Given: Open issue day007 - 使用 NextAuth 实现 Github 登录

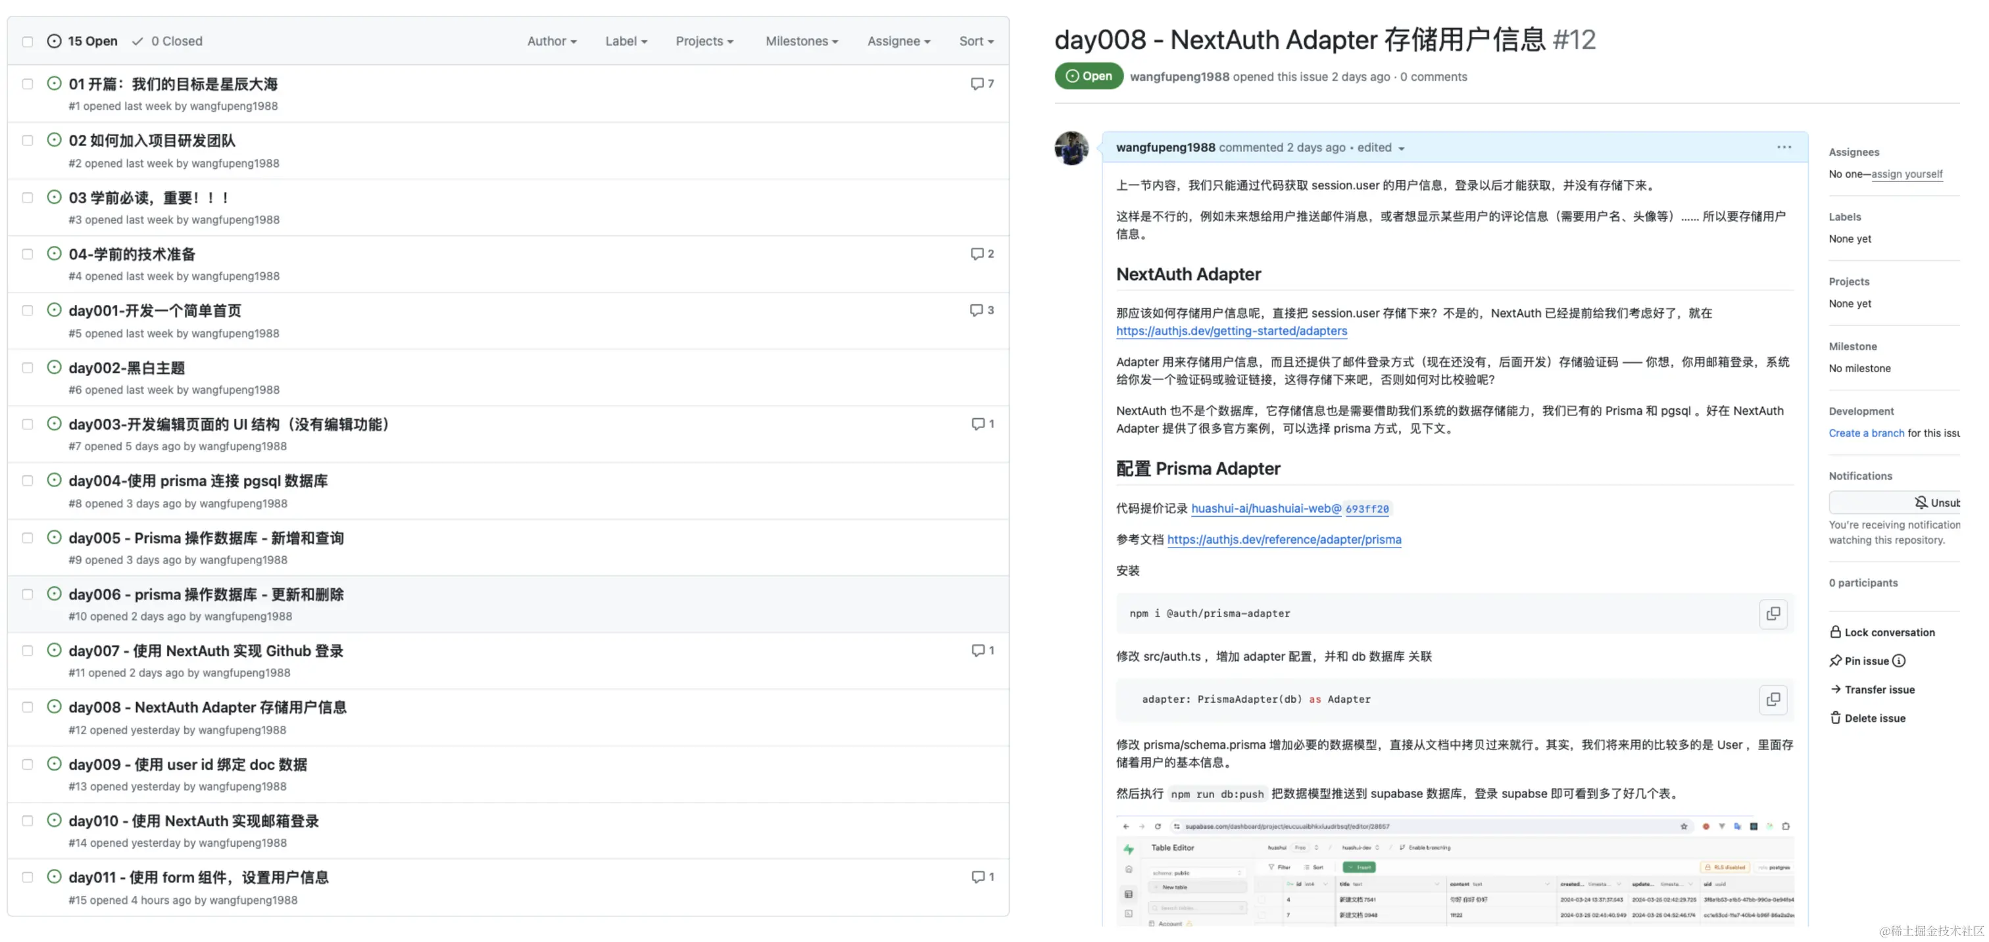Looking at the screenshot, I should tap(206, 651).
